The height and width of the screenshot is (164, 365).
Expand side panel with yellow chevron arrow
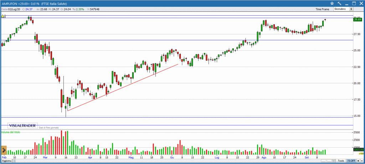click(x=4, y=150)
